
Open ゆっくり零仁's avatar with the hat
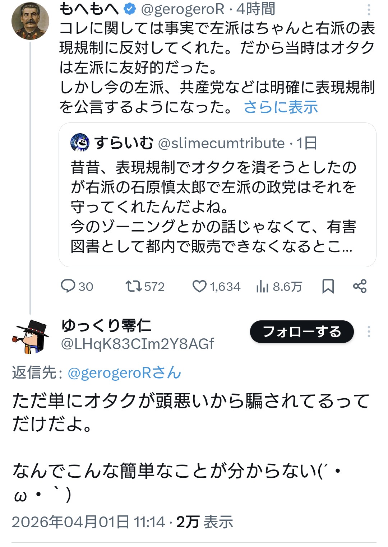31,336
